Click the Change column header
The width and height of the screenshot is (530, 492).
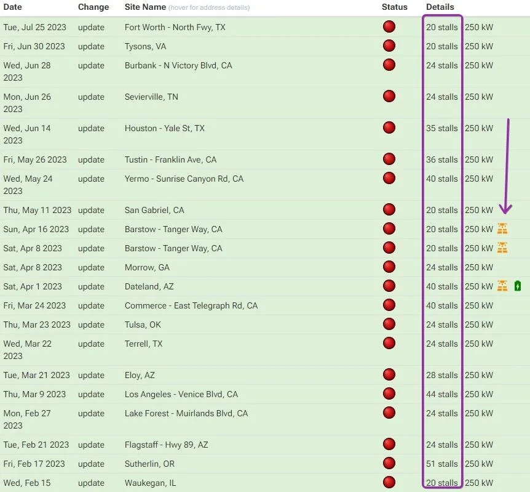coord(93,7)
